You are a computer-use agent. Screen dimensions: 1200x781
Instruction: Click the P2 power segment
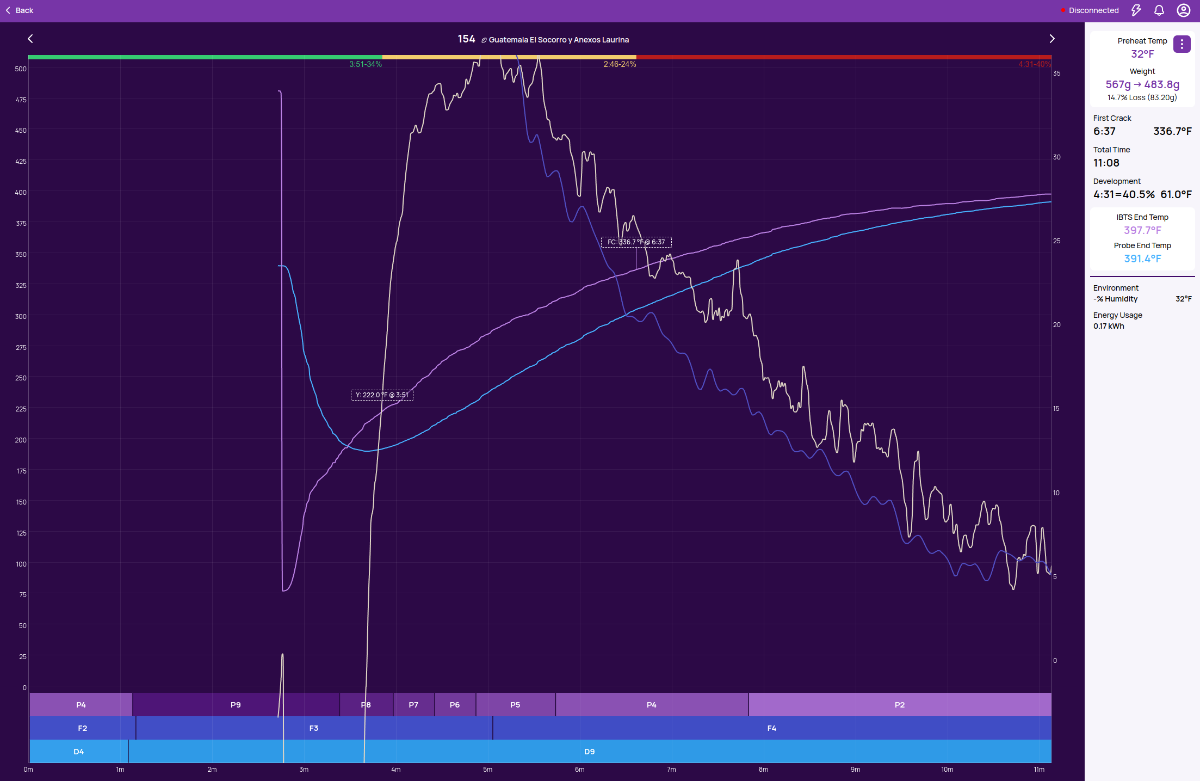point(900,705)
